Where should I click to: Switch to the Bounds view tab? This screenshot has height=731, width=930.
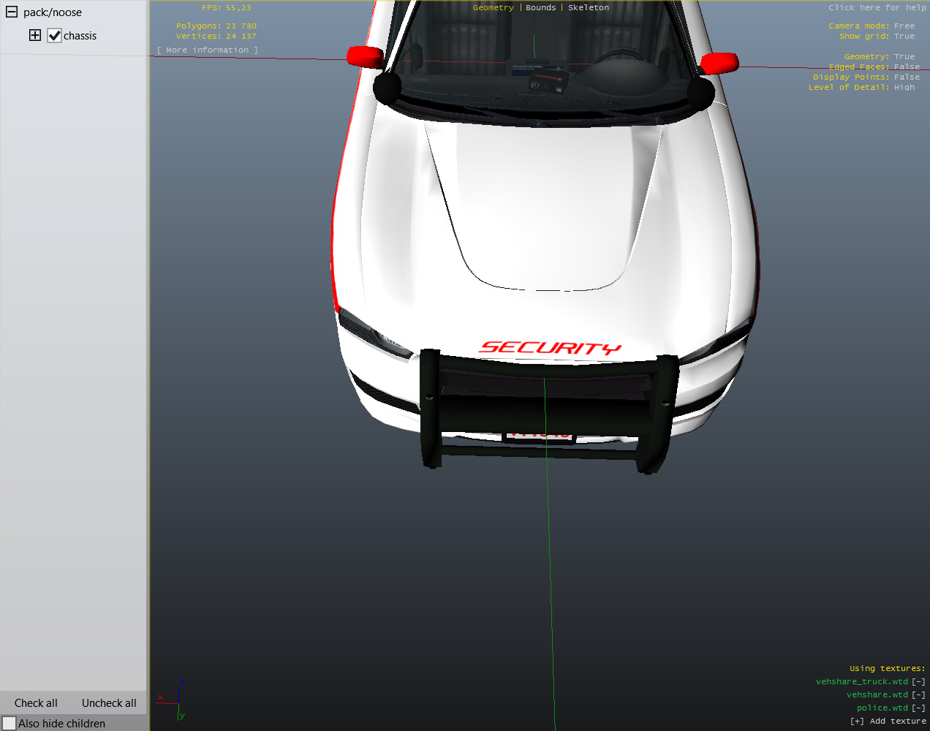tap(540, 7)
